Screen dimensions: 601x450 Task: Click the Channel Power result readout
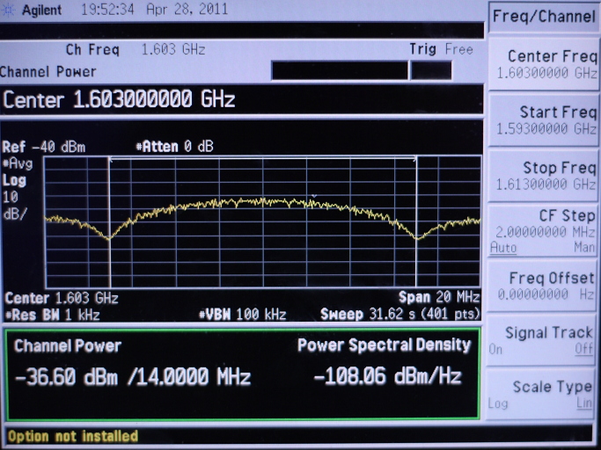coord(132,378)
